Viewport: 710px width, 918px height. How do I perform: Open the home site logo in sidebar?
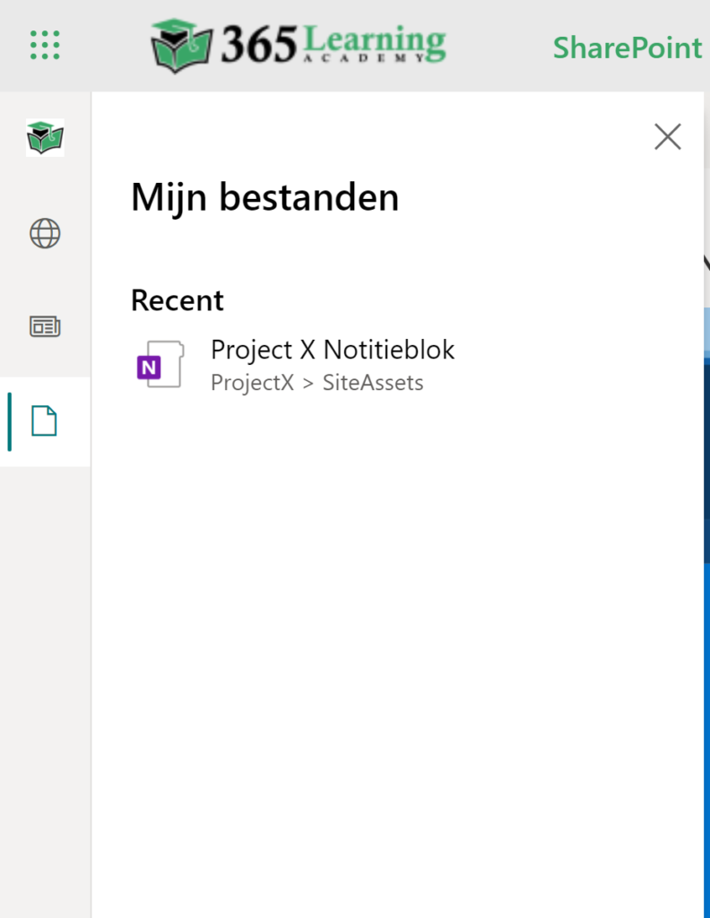45,138
